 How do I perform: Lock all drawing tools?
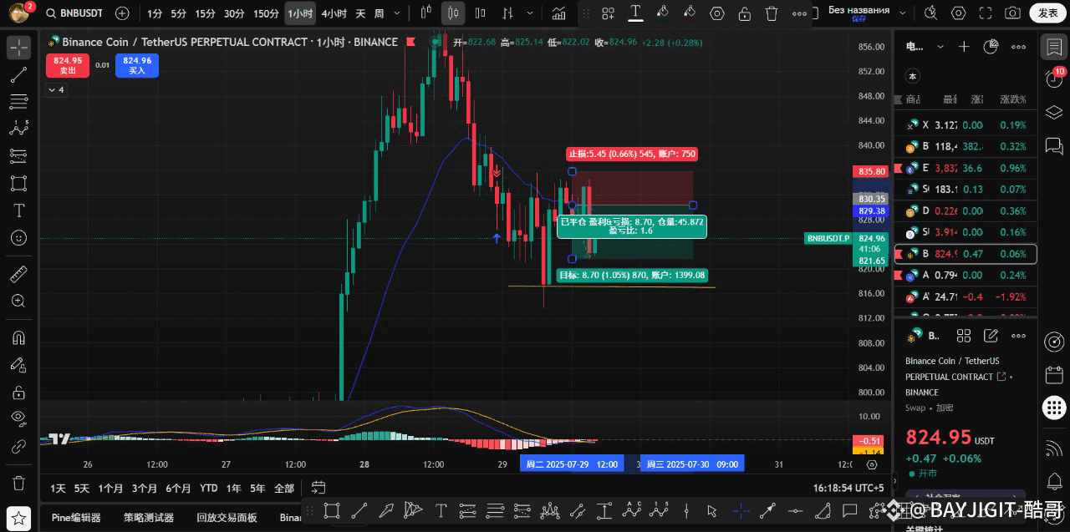point(18,392)
